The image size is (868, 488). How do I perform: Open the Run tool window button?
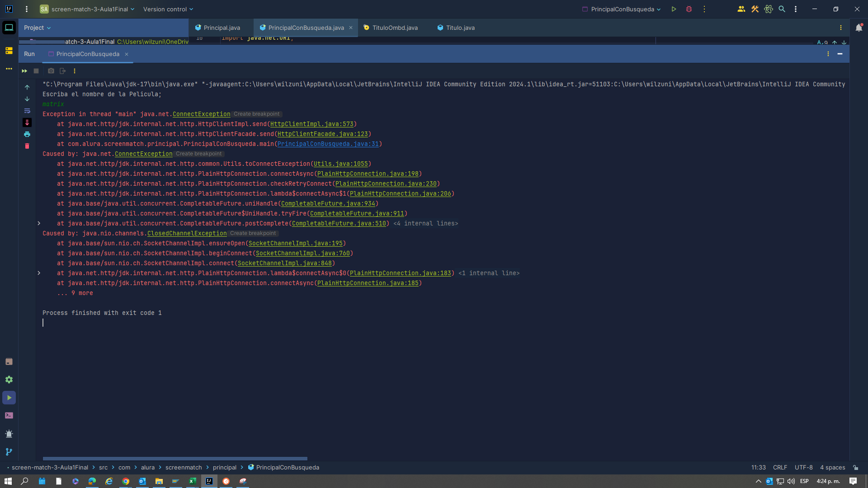[x=9, y=398]
